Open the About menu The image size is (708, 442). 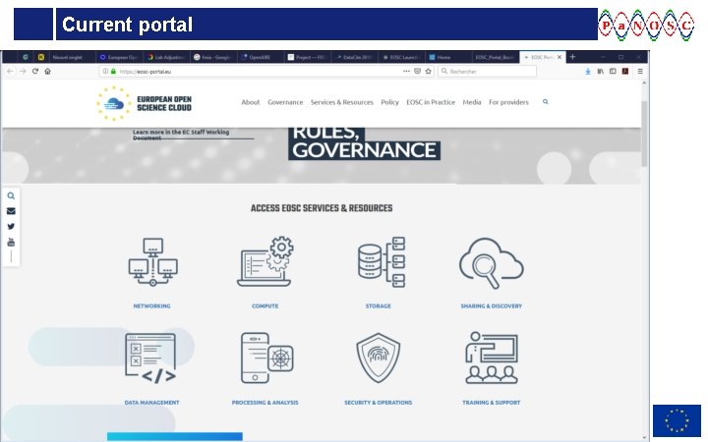tap(251, 102)
